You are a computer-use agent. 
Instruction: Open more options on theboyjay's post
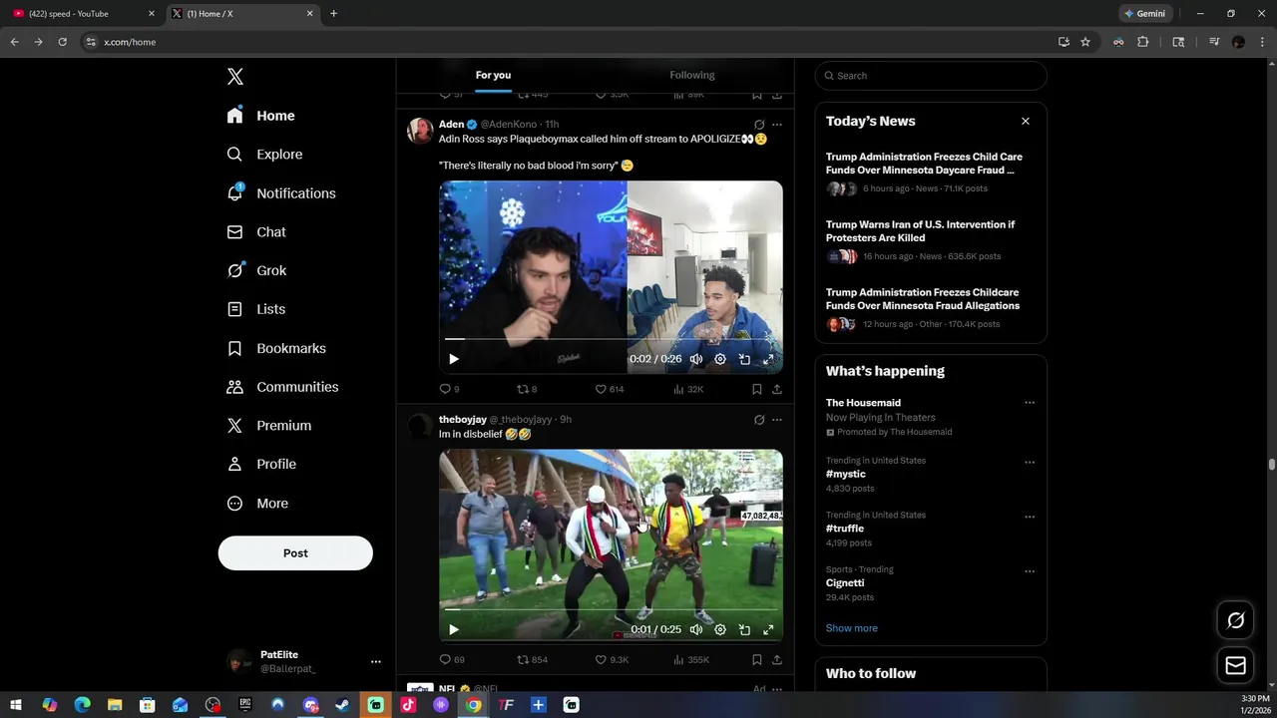click(777, 420)
